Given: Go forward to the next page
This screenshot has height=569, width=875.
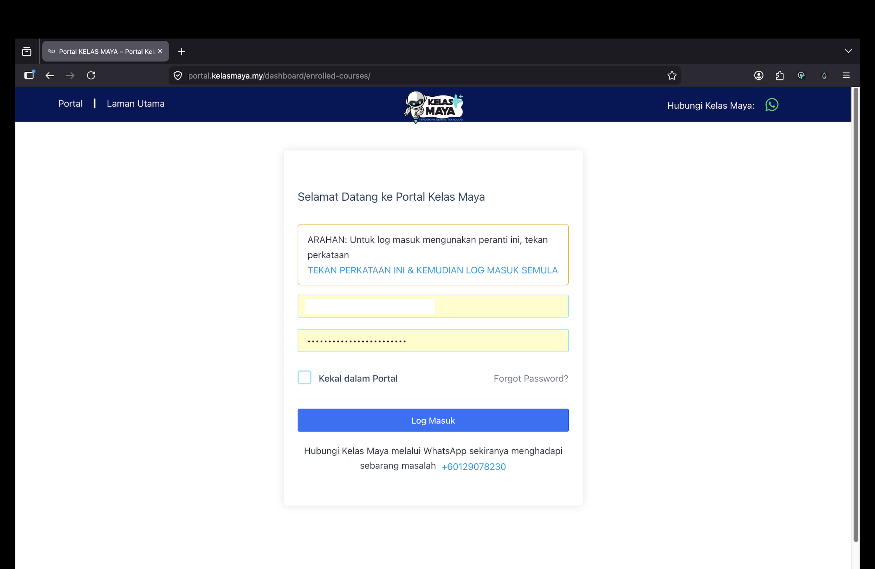Looking at the screenshot, I should [70, 75].
